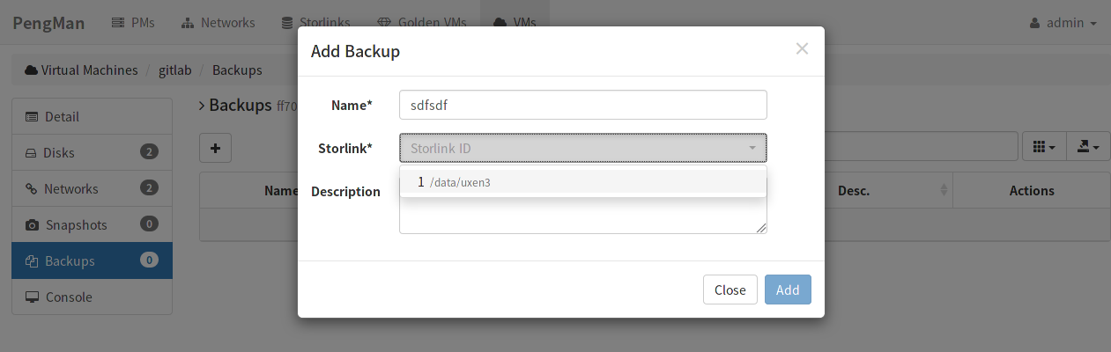This screenshot has width=1111, height=352.
Task: Click the Name input field
Action: (x=582, y=105)
